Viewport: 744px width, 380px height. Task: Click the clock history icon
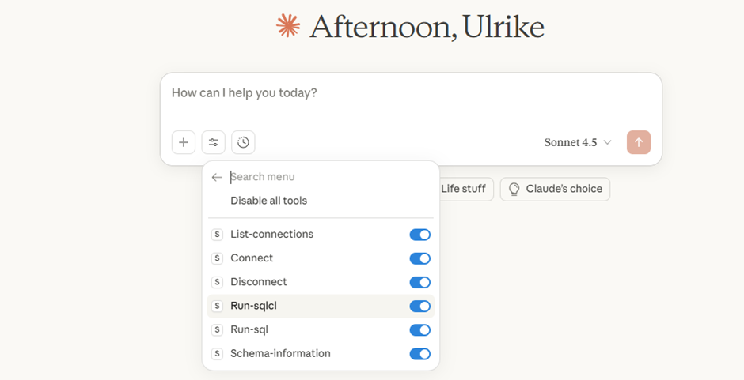(243, 142)
